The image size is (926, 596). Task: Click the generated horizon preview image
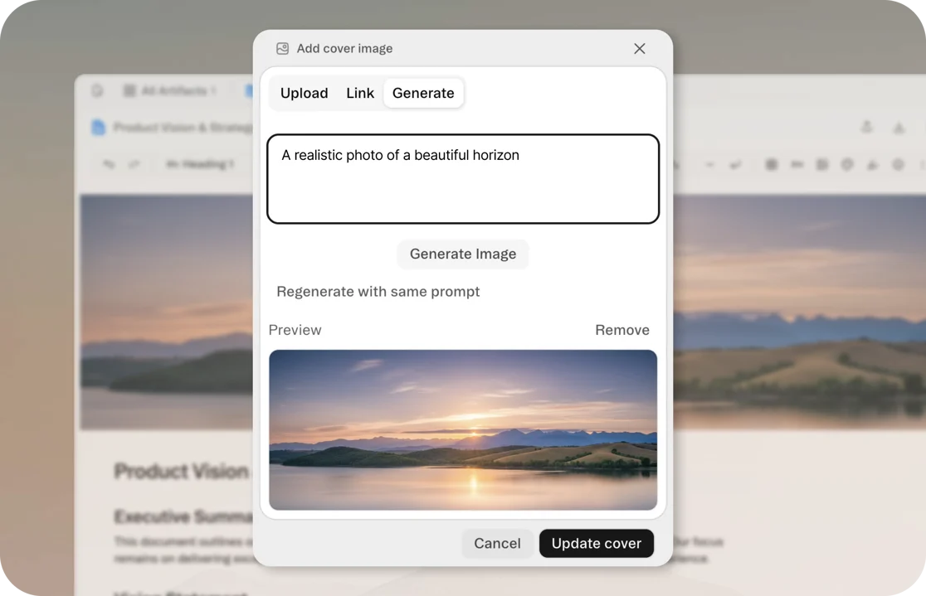click(x=463, y=429)
